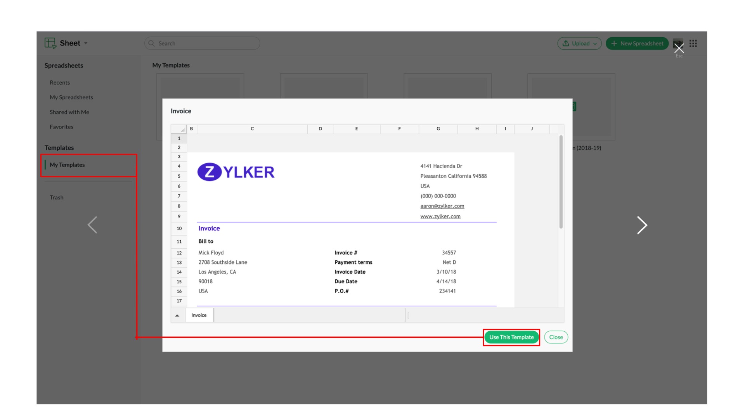Go to next template with right arrow
745x419 pixels.
(x=642, y=225)
